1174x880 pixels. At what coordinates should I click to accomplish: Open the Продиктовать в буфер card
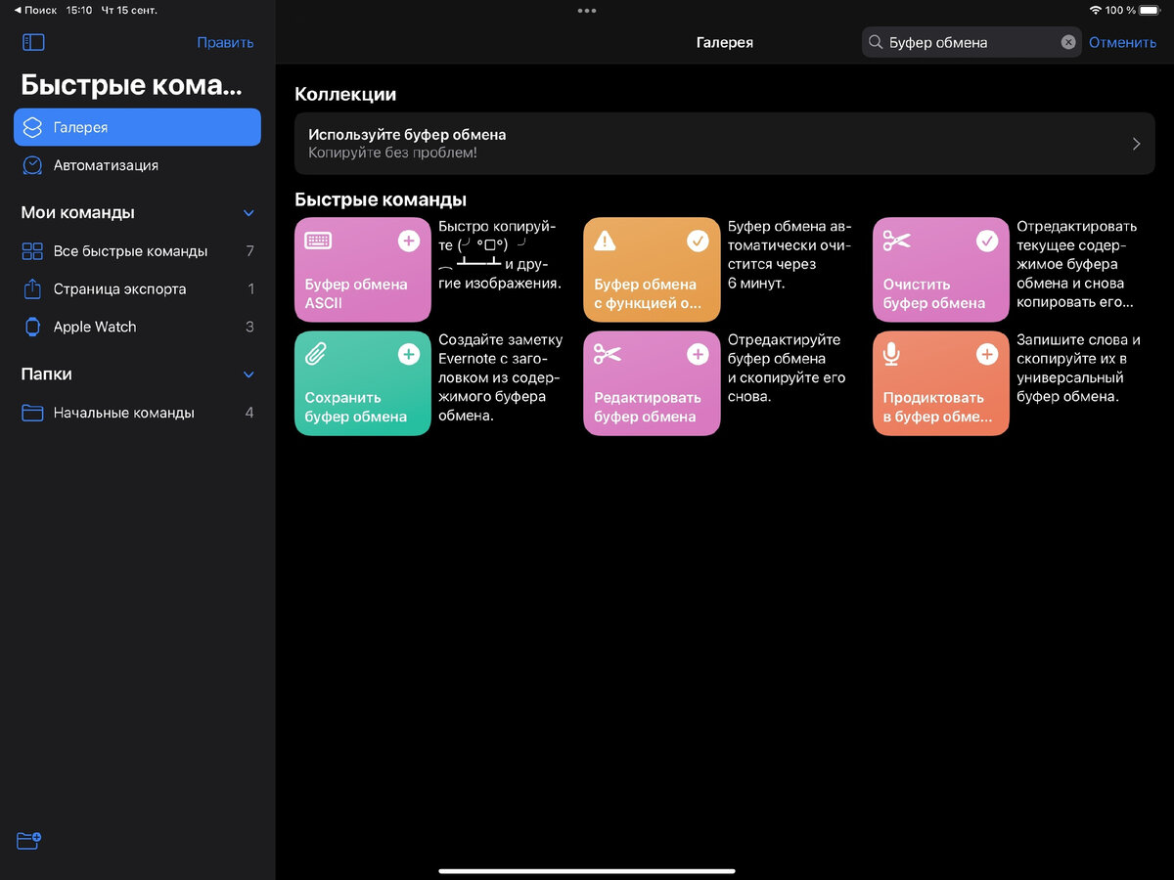click(941, 383)
